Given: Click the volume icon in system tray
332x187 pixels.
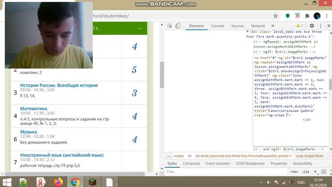Looking at the screenshot, I should [x=269, y=182].
